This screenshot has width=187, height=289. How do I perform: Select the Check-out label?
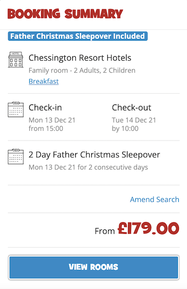(x=131, y=107)
